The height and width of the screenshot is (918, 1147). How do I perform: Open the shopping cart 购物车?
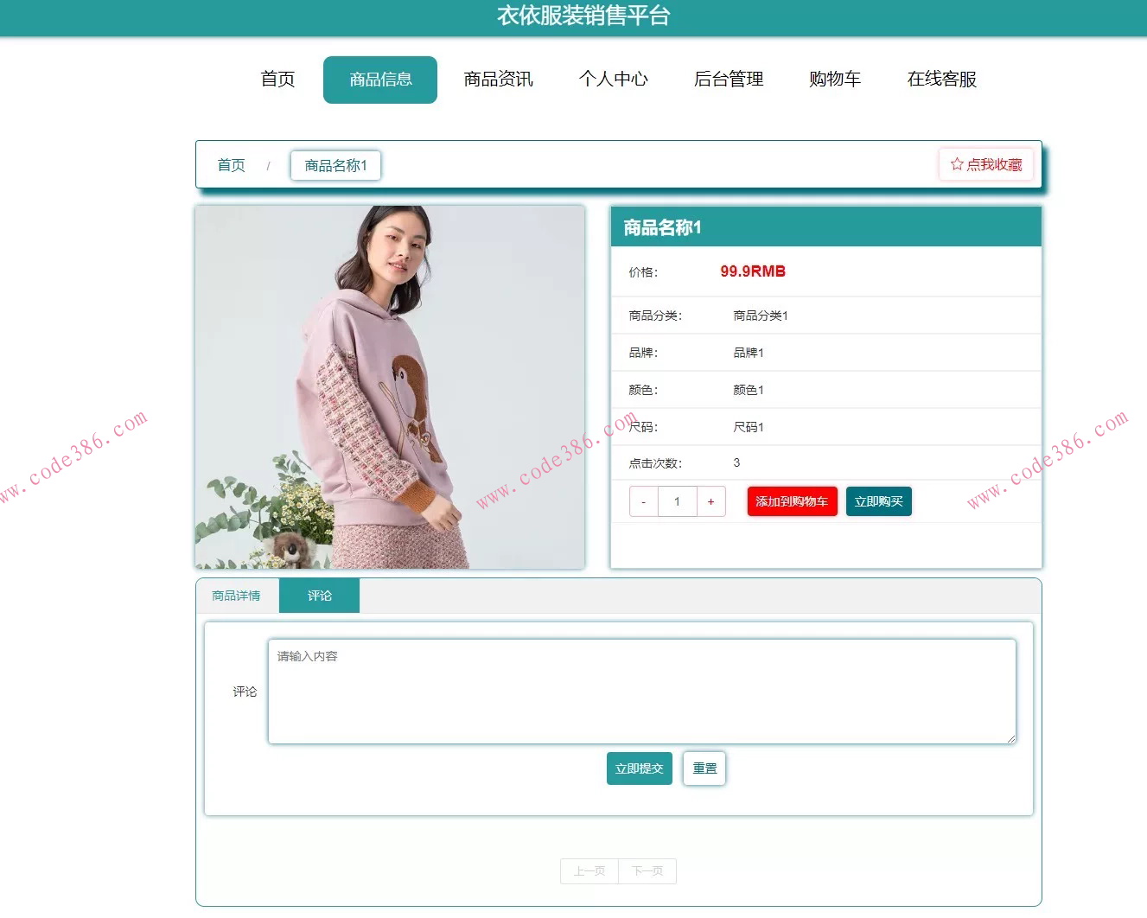(x=835, y=79)
